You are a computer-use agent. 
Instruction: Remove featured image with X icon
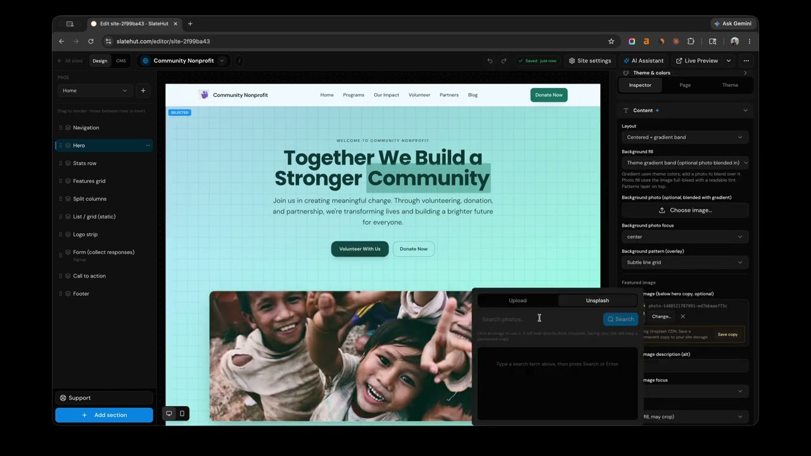tap(682, 316)
